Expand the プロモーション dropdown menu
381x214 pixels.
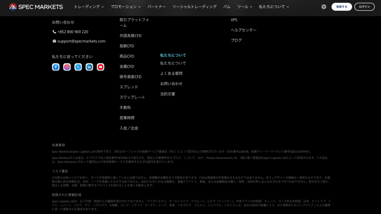pos(126,7)
